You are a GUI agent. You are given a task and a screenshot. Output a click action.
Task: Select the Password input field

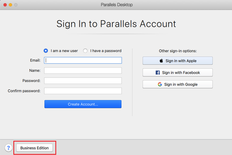click(x=83, y=81)
